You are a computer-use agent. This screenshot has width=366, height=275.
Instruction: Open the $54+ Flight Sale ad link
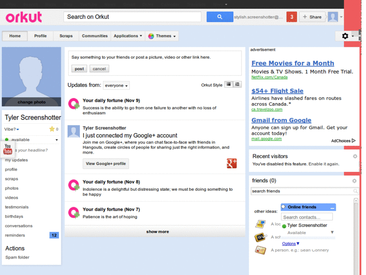277,91
